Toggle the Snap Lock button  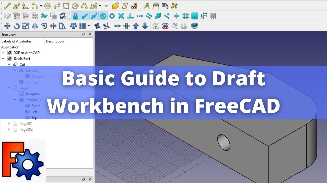[x=75, y=16]
